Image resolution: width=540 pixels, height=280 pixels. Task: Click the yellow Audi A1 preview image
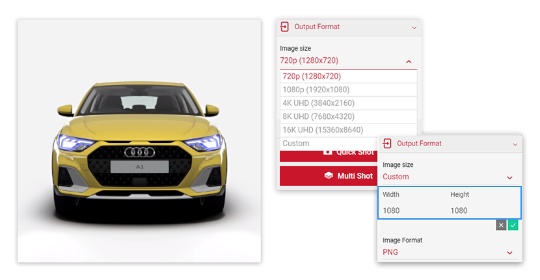[x=139, y=141]
